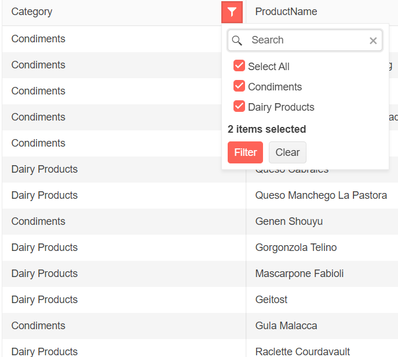The image size is (398, 357).
Task: Uncheck the Dairy Products checkbox
Action: tap(239, 107)
